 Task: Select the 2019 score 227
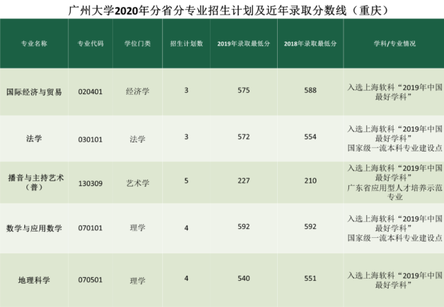(244, 180)
